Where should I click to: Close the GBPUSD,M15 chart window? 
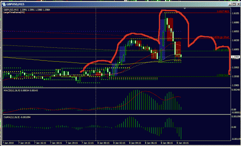238,4
